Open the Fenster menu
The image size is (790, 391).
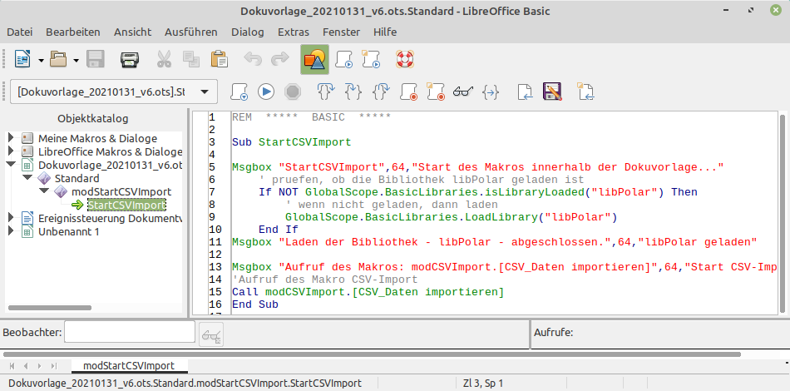[341, 32]
